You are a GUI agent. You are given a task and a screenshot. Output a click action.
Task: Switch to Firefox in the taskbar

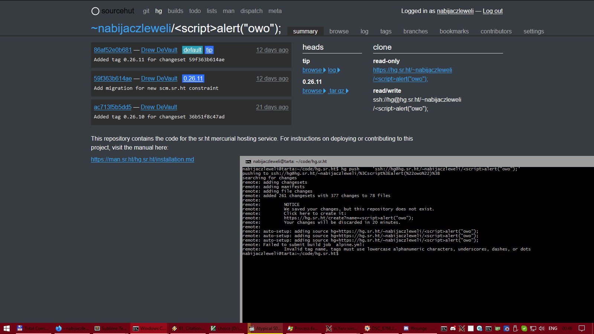tap(72, 328)
